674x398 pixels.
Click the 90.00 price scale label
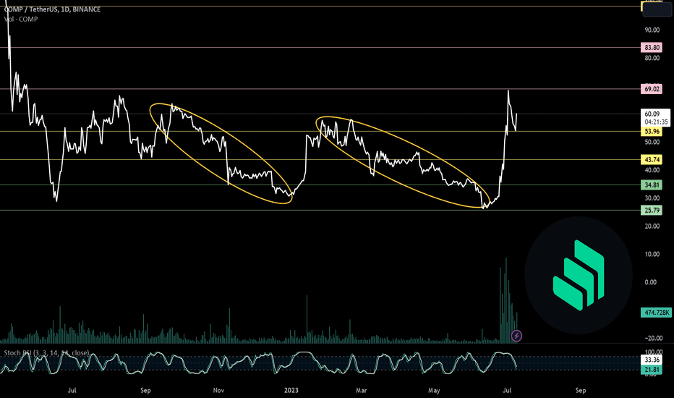[x=652, y=30]
